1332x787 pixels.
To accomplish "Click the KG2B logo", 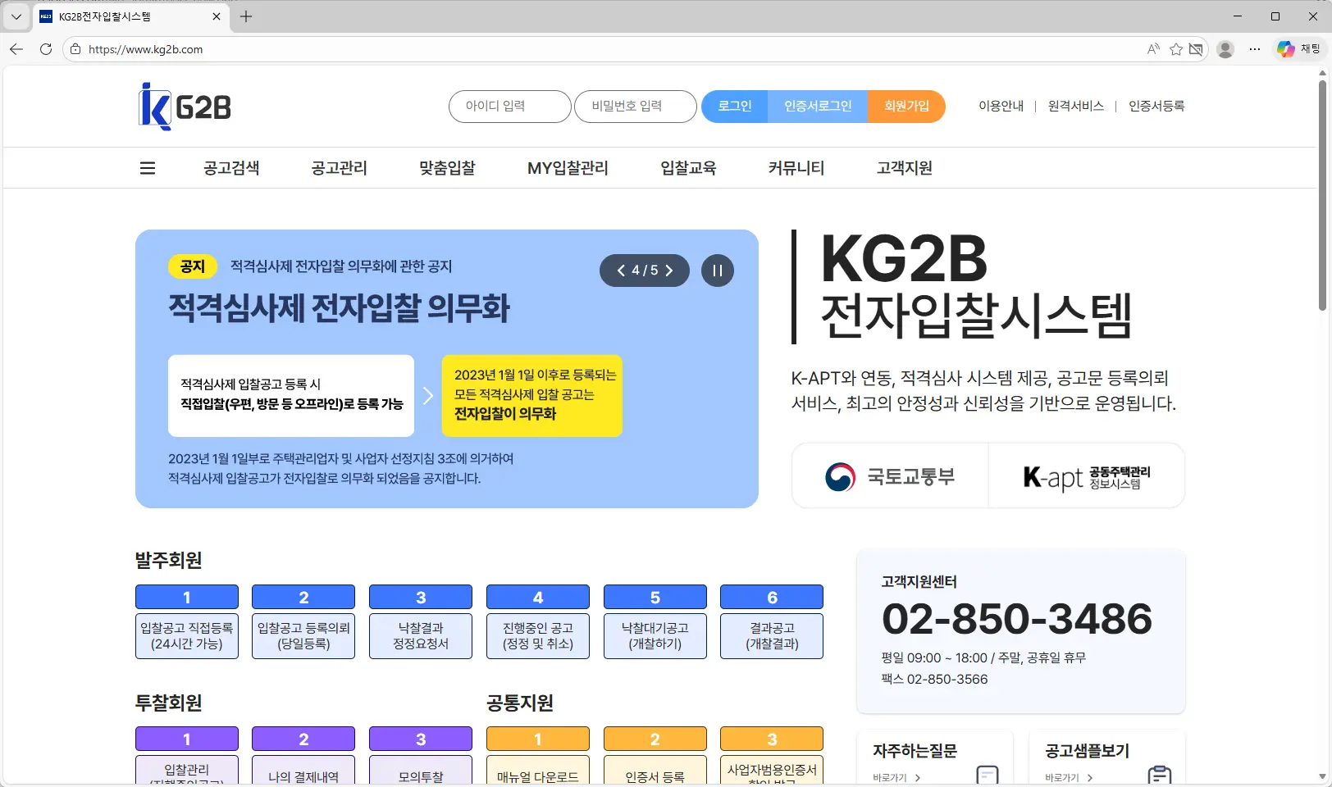I will (x=185, y=107).
